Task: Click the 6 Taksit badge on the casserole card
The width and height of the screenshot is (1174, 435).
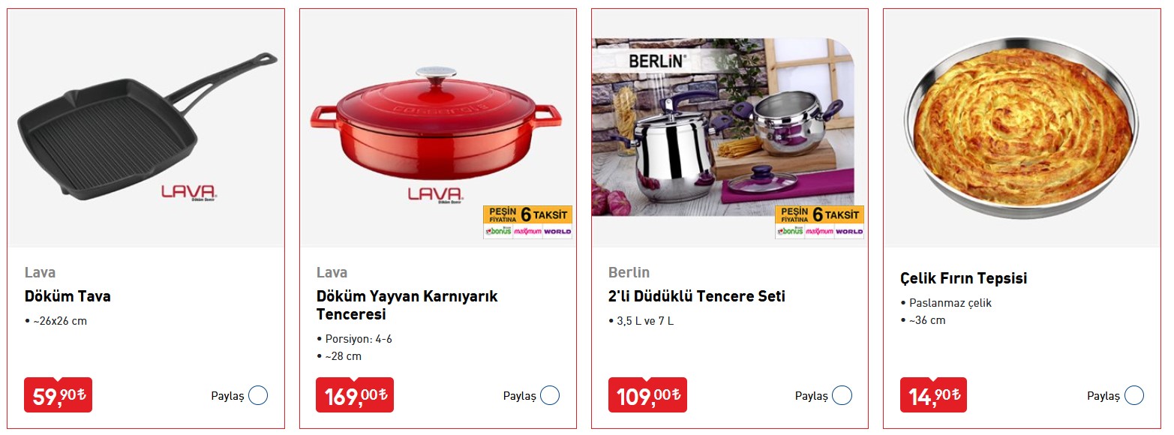Action: (527, 223)
